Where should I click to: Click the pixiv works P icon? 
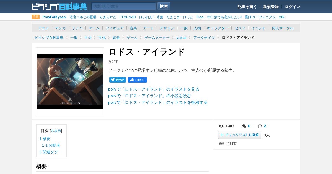260,126
